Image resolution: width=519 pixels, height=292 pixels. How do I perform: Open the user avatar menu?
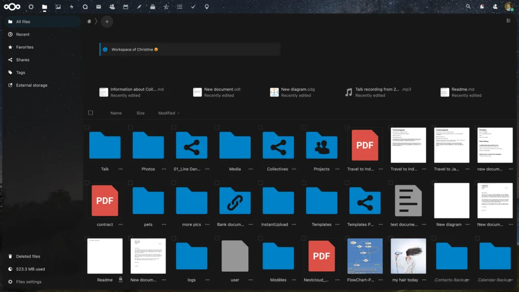click(509, 7)
